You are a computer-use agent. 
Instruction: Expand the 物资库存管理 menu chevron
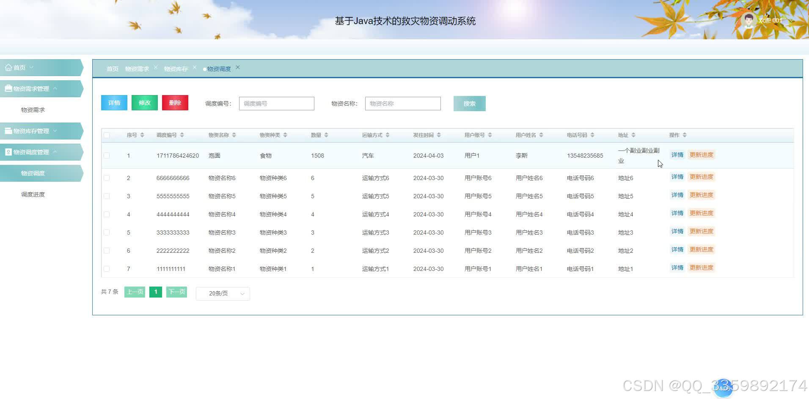[55, 131]
